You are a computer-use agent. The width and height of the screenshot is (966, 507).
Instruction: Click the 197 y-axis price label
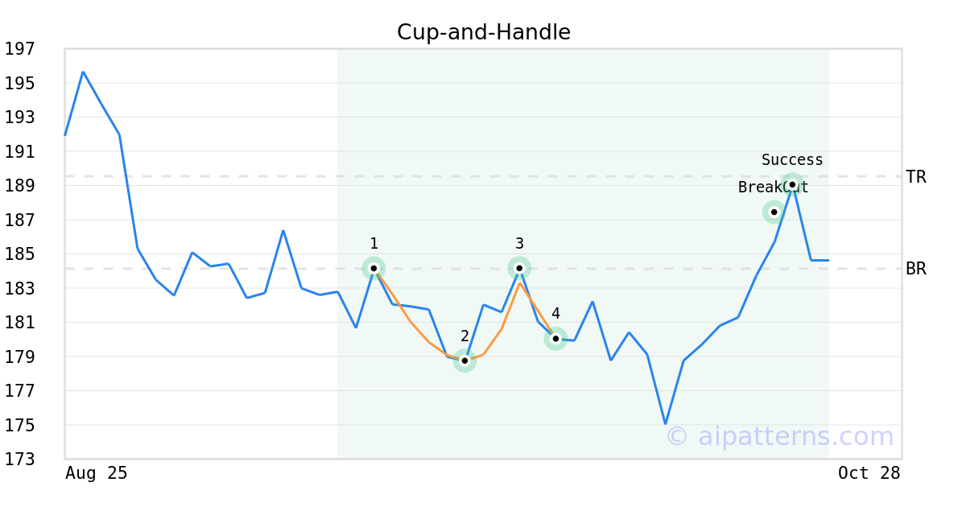pyautogui.click(x=19, y=49)
